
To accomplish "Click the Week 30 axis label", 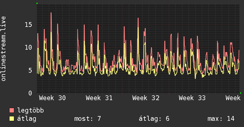I will pos(52,98).
